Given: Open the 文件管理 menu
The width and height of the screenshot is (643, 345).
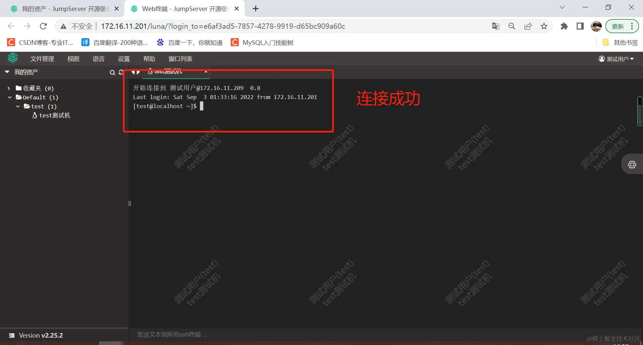Looking at the screenshot, I should [x=42, y=59].
